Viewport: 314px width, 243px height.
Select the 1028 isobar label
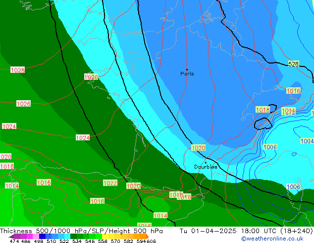point(18,70)
